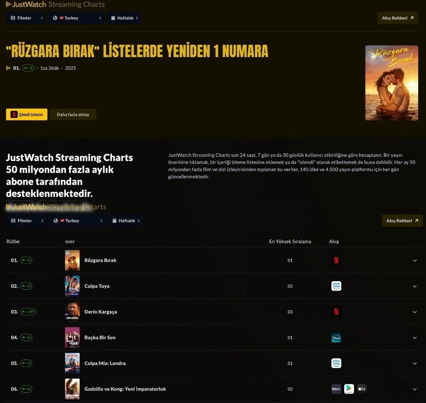Click Prime Video icon for Culpa Mía: Londra

[x=336, y=363]
